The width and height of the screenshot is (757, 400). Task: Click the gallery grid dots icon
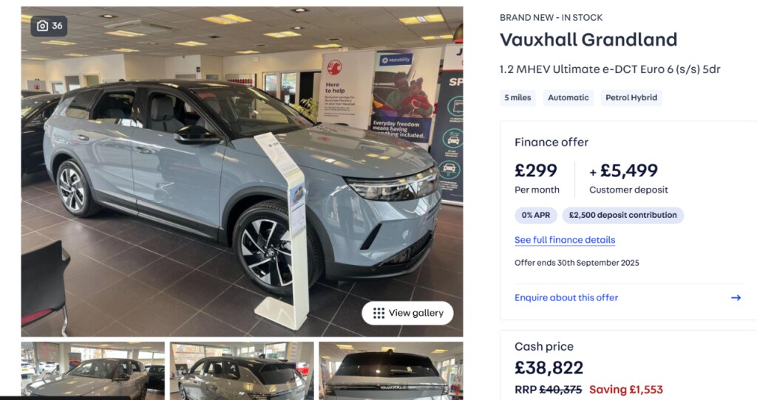(x=379, y=313)
